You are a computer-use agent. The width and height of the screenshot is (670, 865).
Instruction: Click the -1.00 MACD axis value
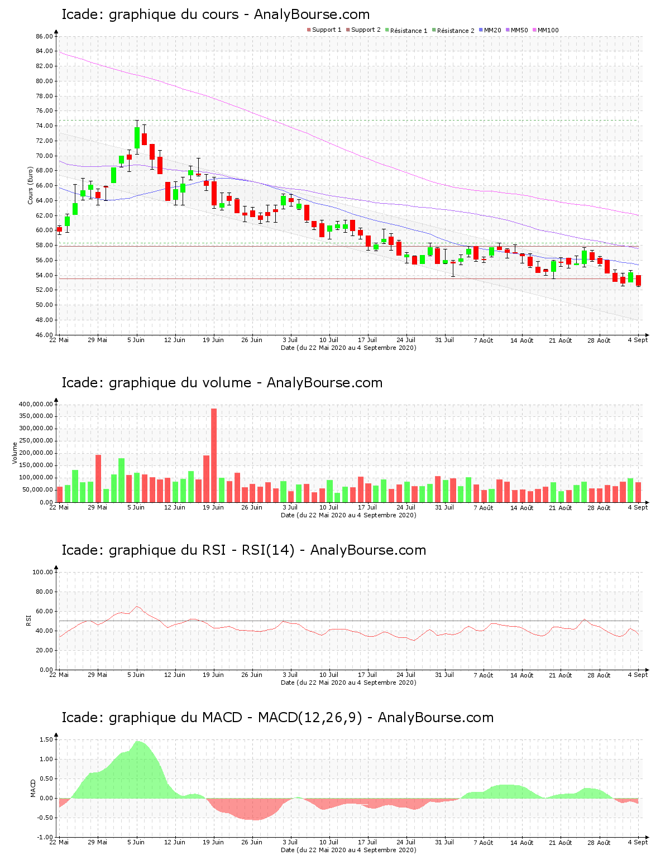click(46, 837)
